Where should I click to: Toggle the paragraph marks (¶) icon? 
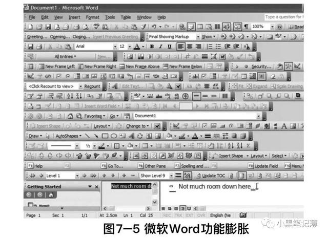(x=246, y=27)
